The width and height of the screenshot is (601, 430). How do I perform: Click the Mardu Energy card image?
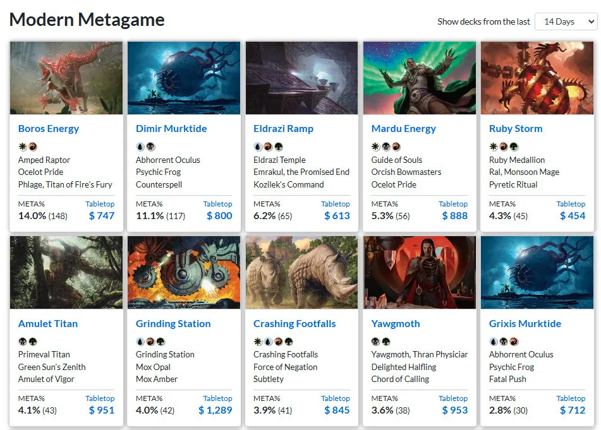click(420, 78)
